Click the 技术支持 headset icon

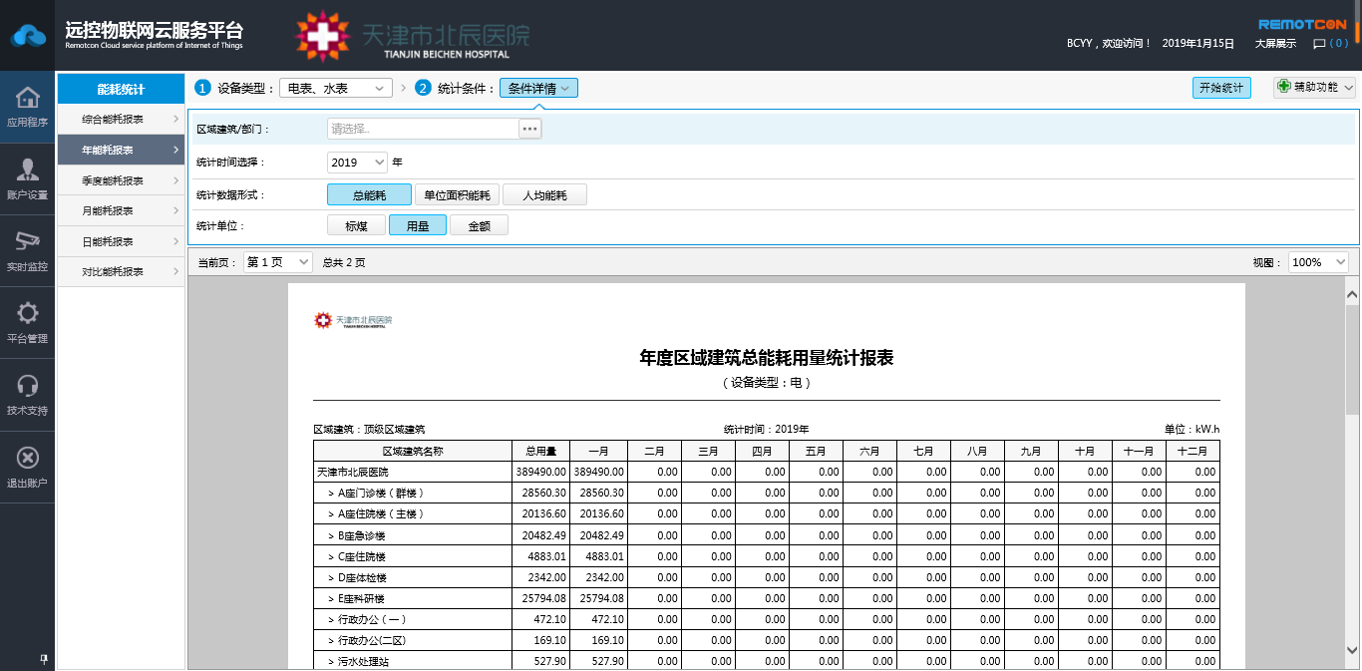pos(28,386)
